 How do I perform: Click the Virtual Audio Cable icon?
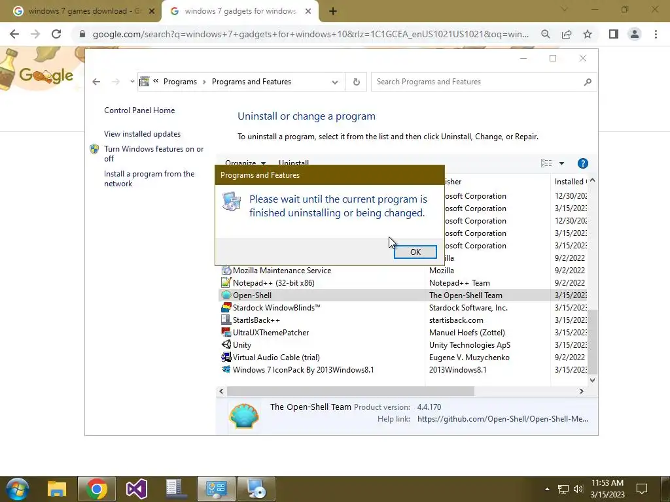(x=226, y=358)
